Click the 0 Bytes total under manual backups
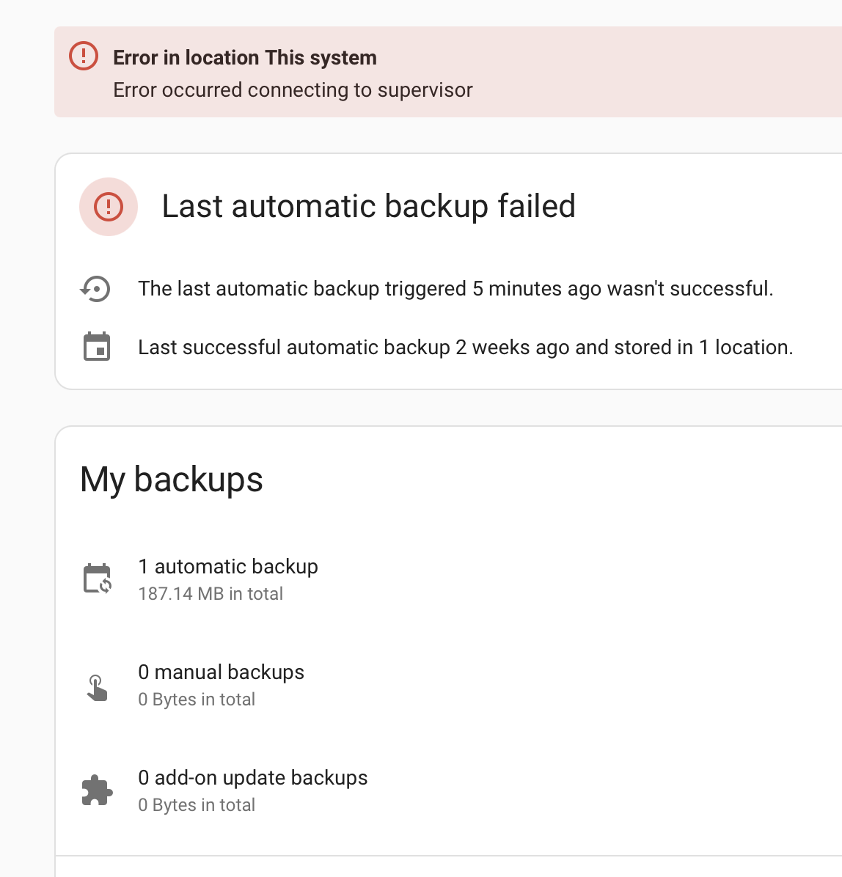 [196, 699]
